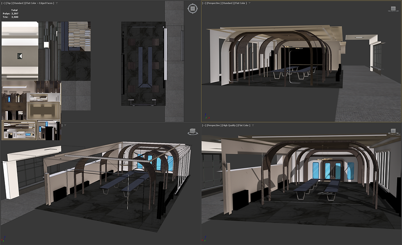The width and height of the screenshot is (402, 245).
Task: Click the axis tripod in upper Perspective viewport
Action: pyautogui.click(x=207, y=116)
